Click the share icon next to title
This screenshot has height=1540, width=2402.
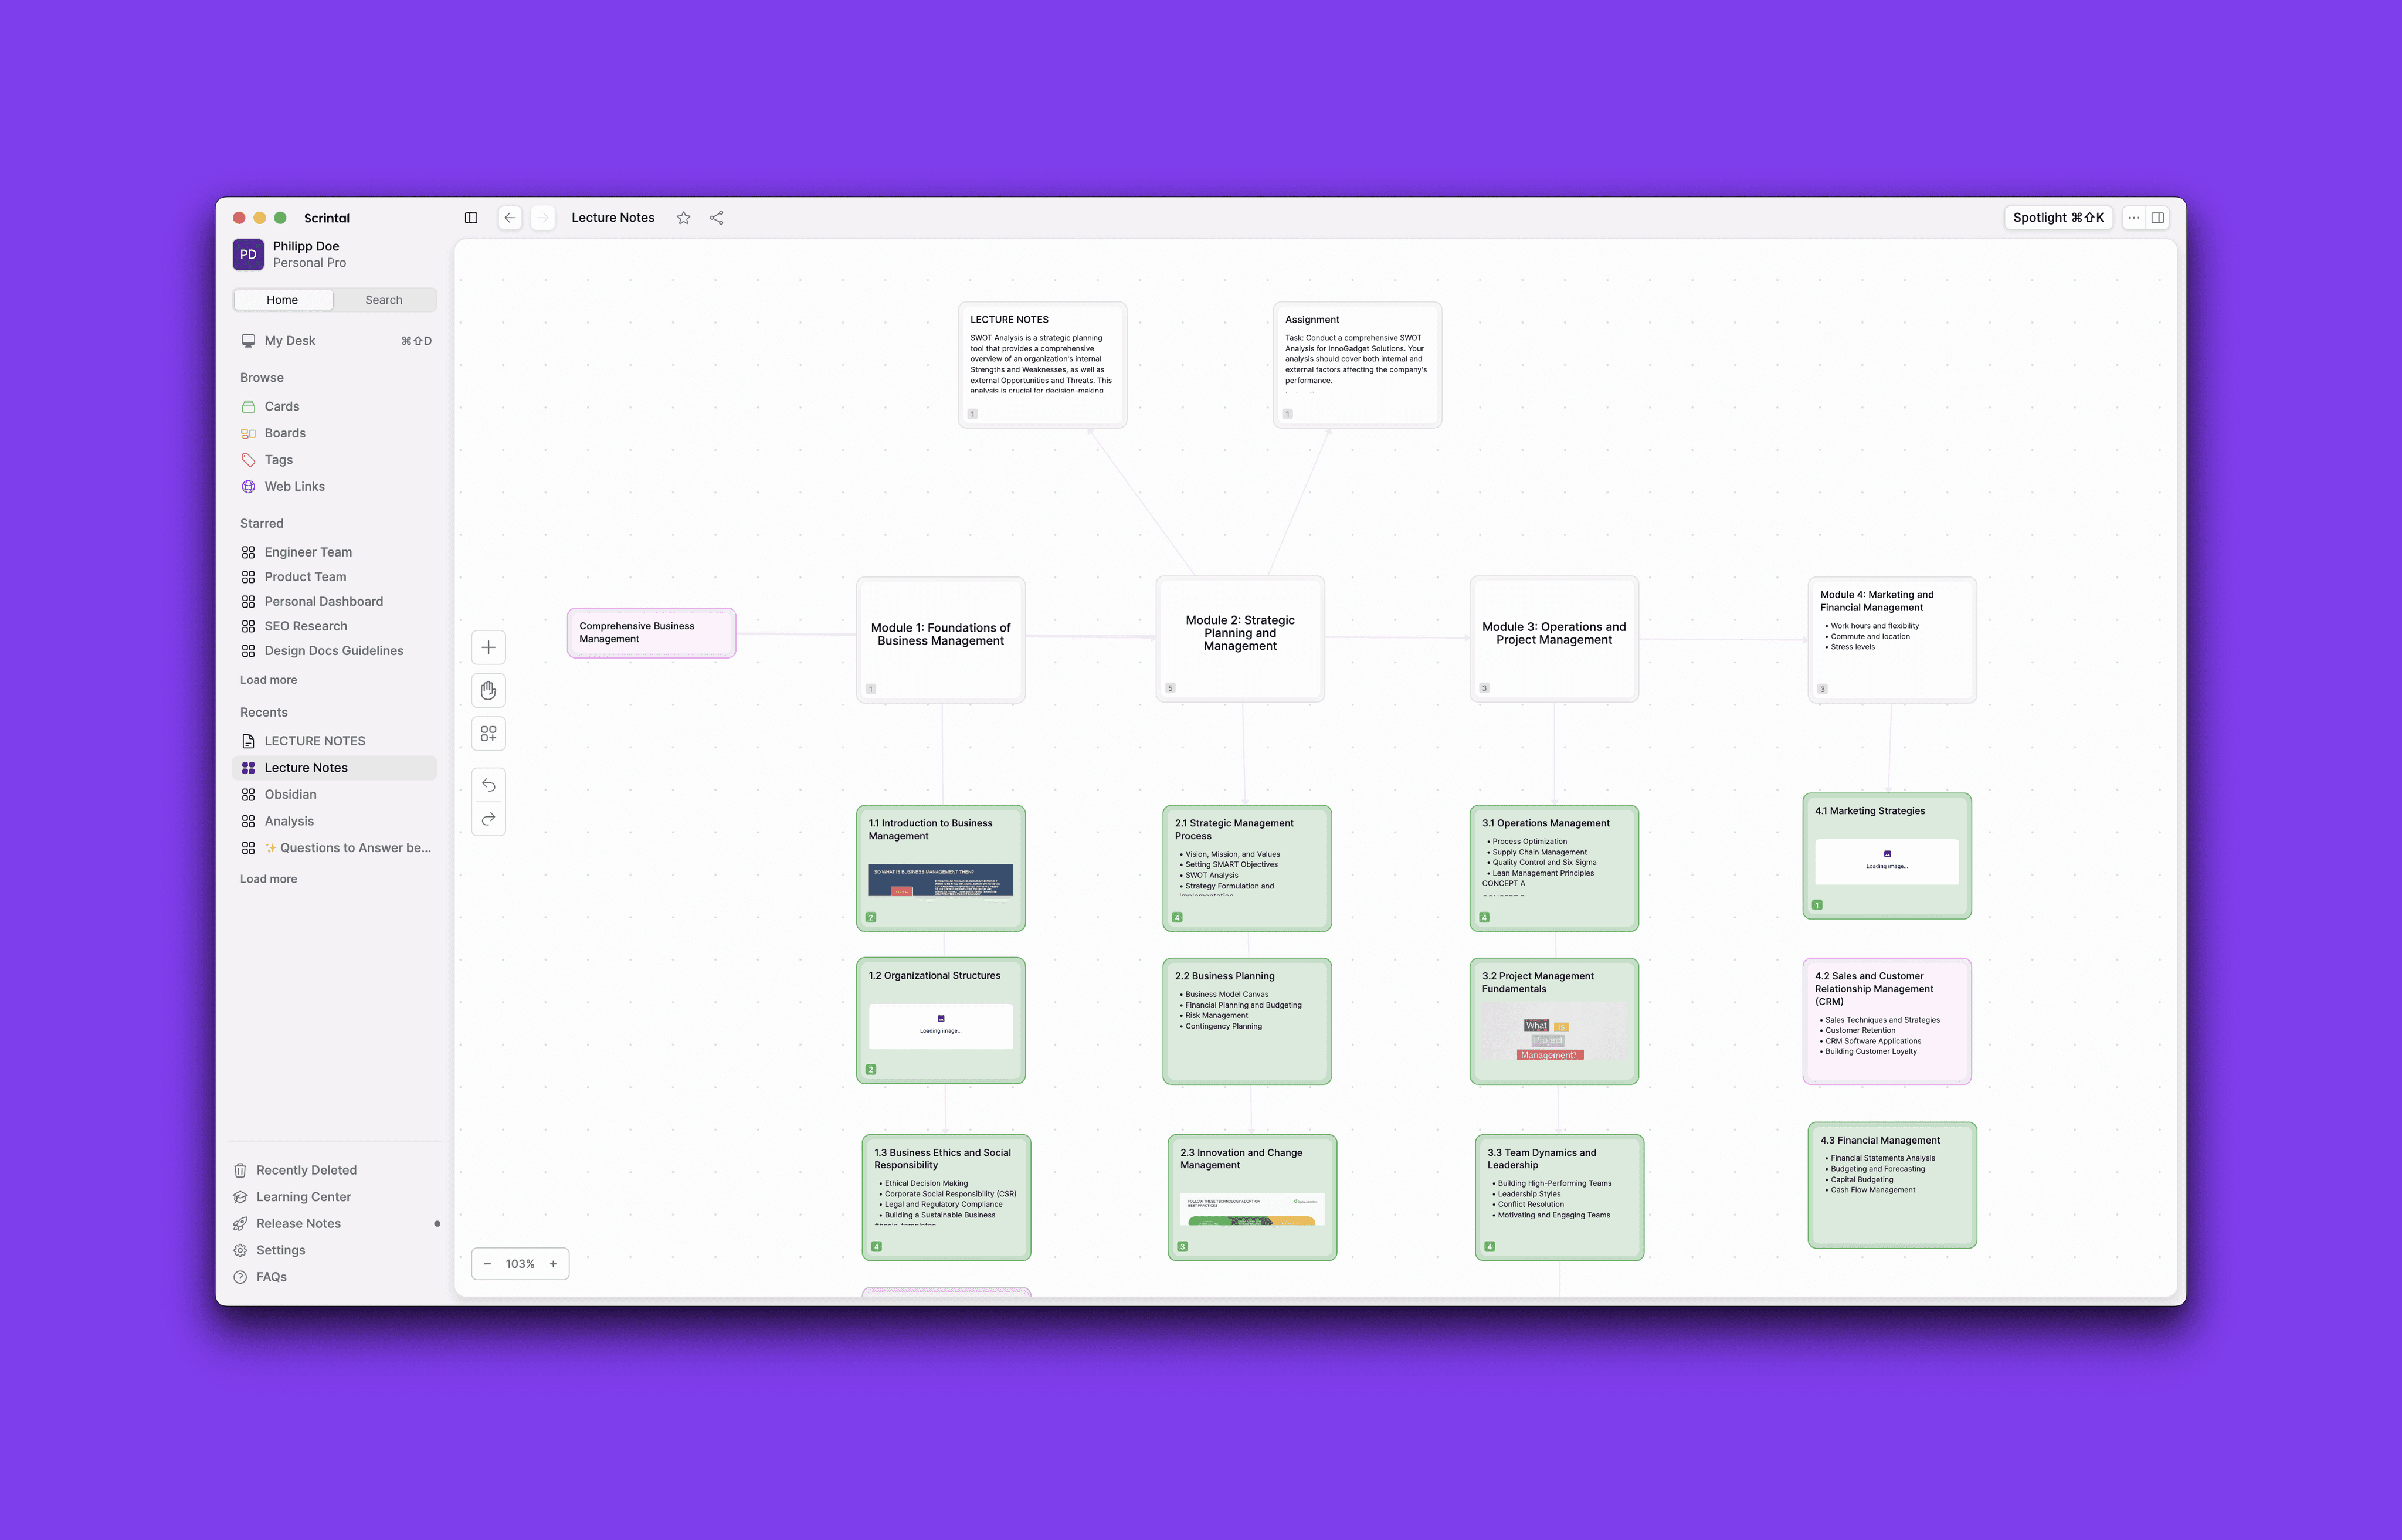717,218
